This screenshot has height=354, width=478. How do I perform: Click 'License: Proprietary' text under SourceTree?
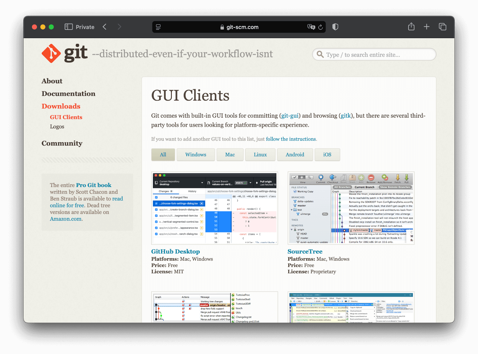[x=312, y=272]
